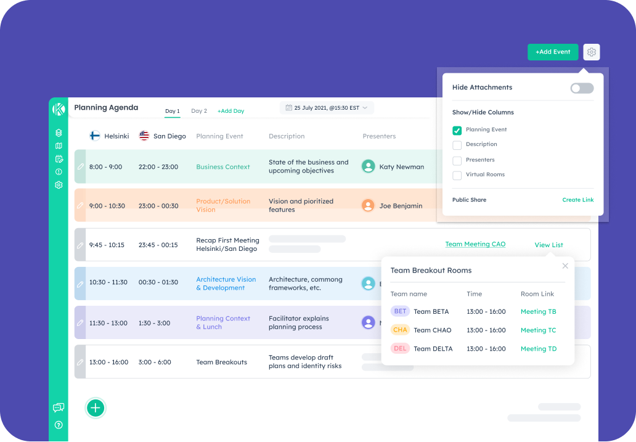Click the +Add Event button
The width and height of the screenshot is (636, 442).
pyautogui.click(x=553, y=52)
